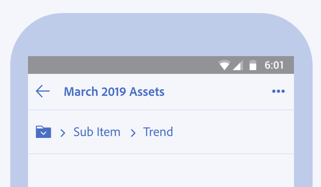Click the March 2019 Assets title
321x187 pixels.
click(x=114, y=92)
